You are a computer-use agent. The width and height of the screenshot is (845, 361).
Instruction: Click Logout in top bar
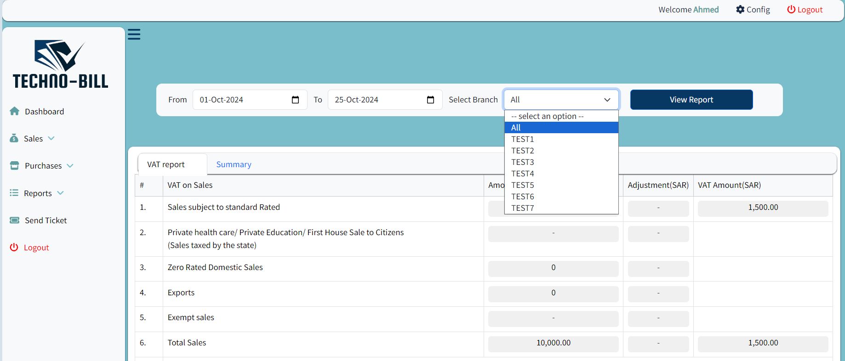(810, 10)
